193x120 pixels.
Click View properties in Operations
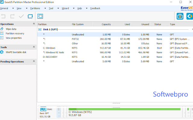point(14,38)
